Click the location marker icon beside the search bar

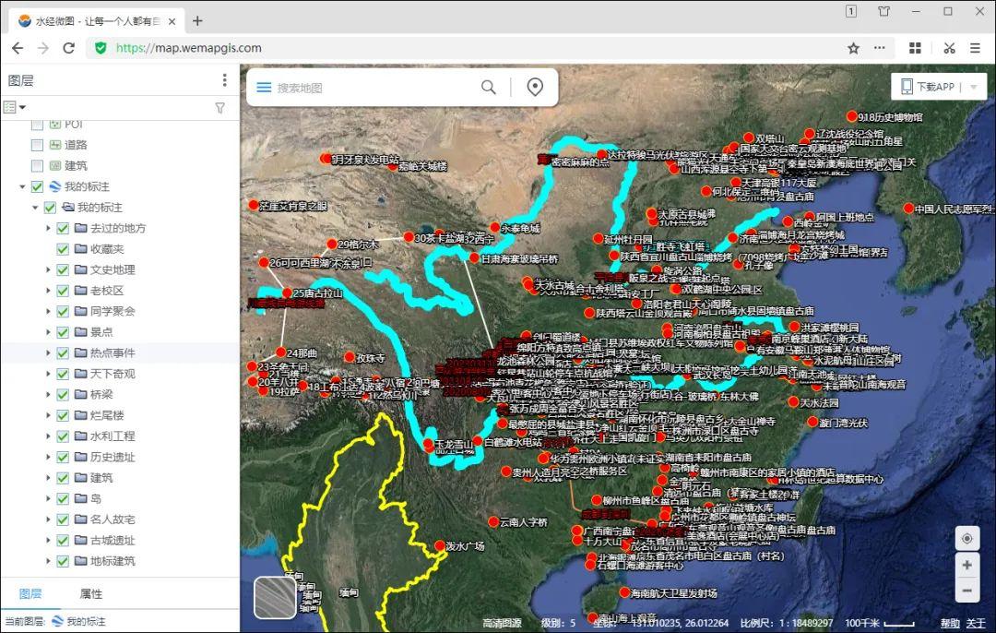534,85
